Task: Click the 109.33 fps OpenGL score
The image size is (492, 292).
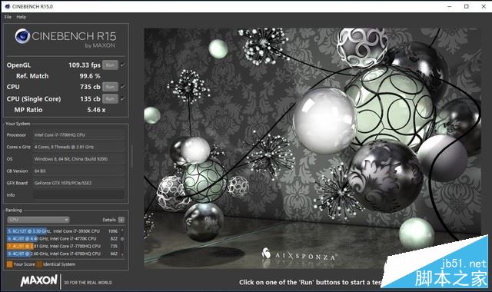Action: click(x=85, y=65)
